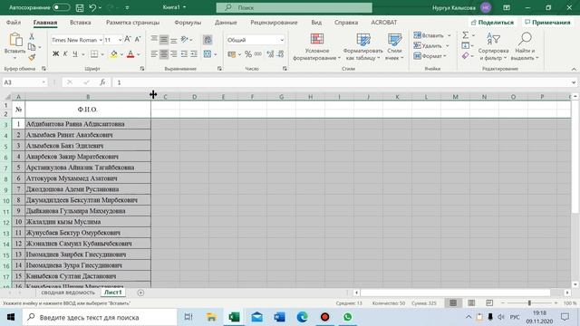The height and width of the screenshot is (326, 580).
Task: Switch to Page Layout view icon
Action: click(471, 303)
